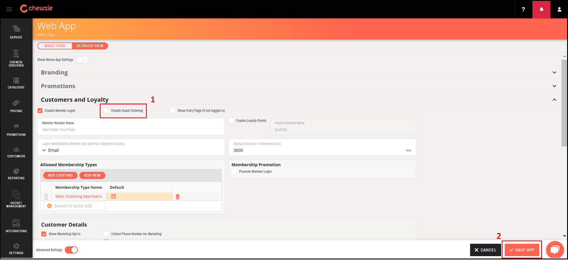This screenshot has height=260, width=568.
Task: Grab the drag handle of Web Ordering Members
Action: [46, 197]
